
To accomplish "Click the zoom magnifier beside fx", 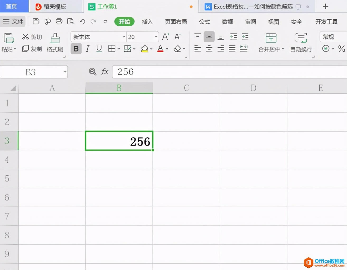I will [x=92, y=72].
